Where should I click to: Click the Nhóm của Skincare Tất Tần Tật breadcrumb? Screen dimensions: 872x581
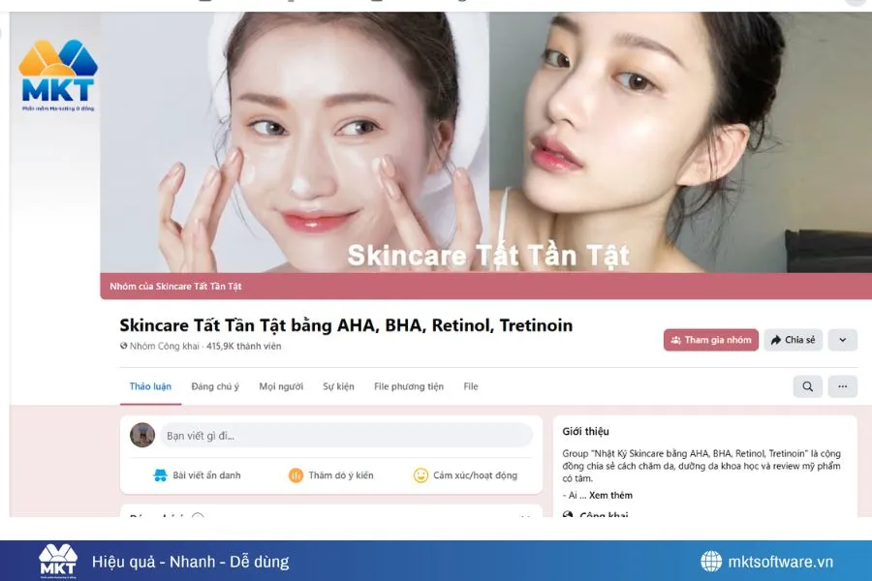[x=175, y=286]
